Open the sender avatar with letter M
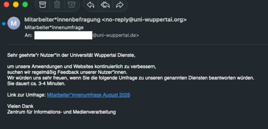The width and height of the screenshot is (268, 129). (14, 23)
